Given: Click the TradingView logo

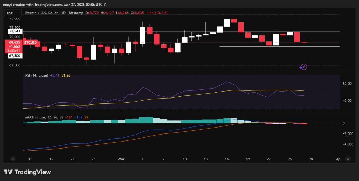Looking at the screenshot, I should click(x=27, y=172).
